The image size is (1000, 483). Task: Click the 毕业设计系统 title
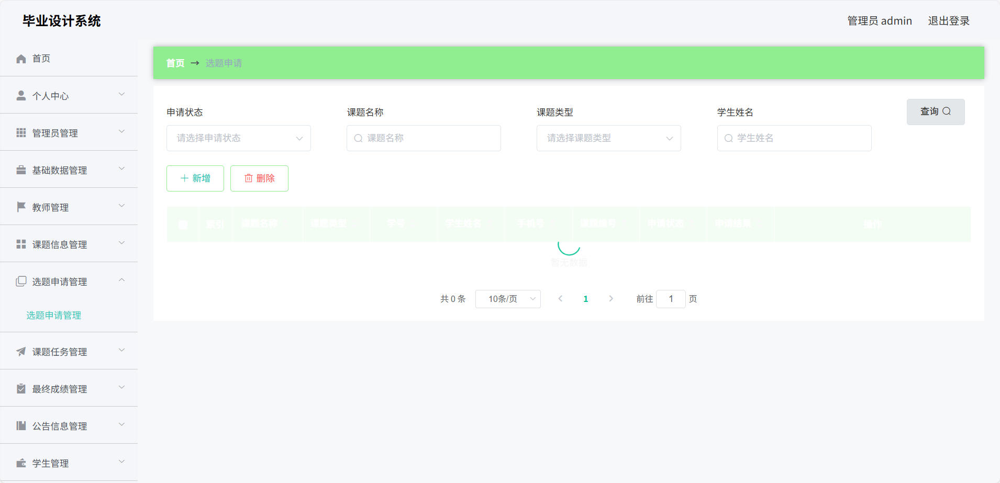pyautogui.click(x=62, y=21)
